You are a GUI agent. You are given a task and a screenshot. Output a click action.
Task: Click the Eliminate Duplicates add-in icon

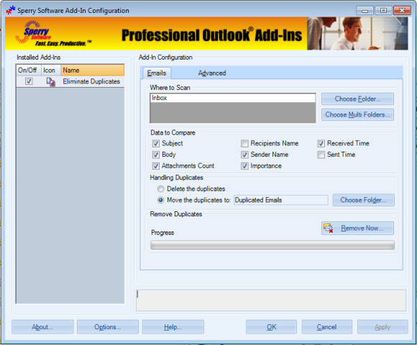50,82
